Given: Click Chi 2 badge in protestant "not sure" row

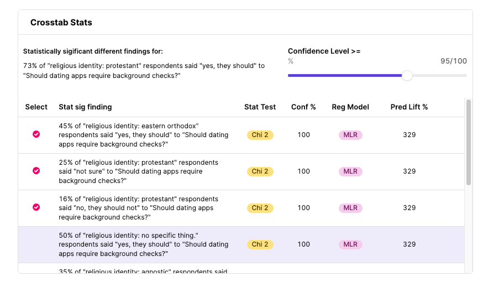Looking at the screenshot, I should click(260, 171).
